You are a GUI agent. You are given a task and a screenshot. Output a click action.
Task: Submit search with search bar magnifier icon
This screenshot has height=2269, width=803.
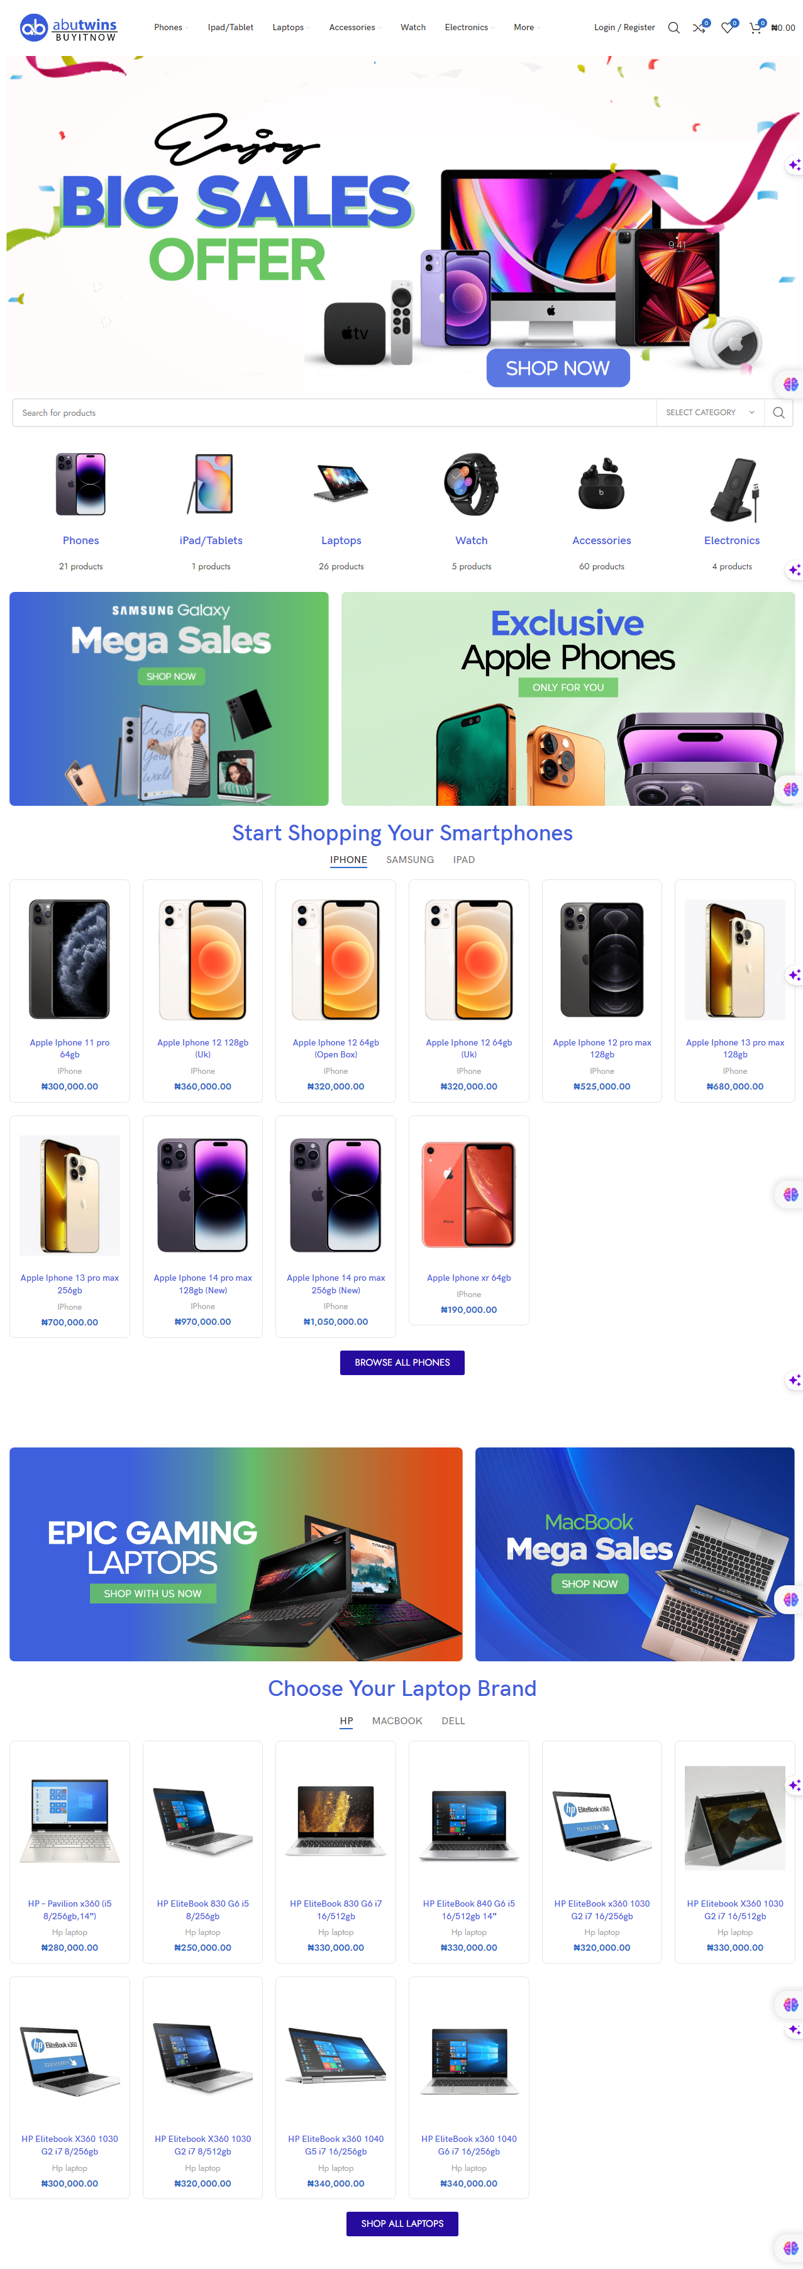point(778,412)
